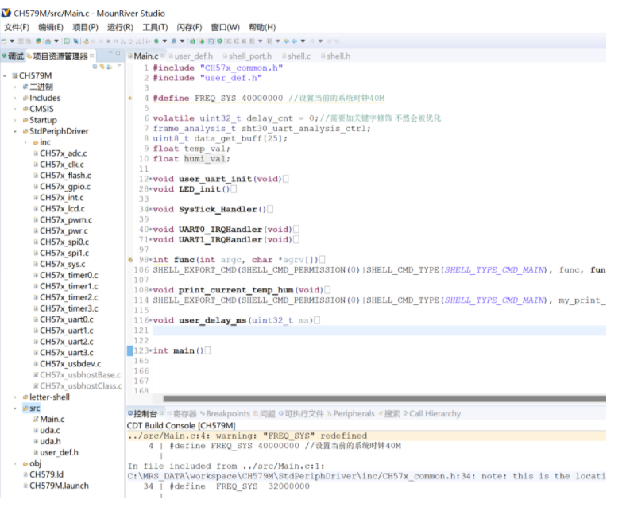Open Main.c under src folder
The image size is (626, 511).
tap(52, 419)
